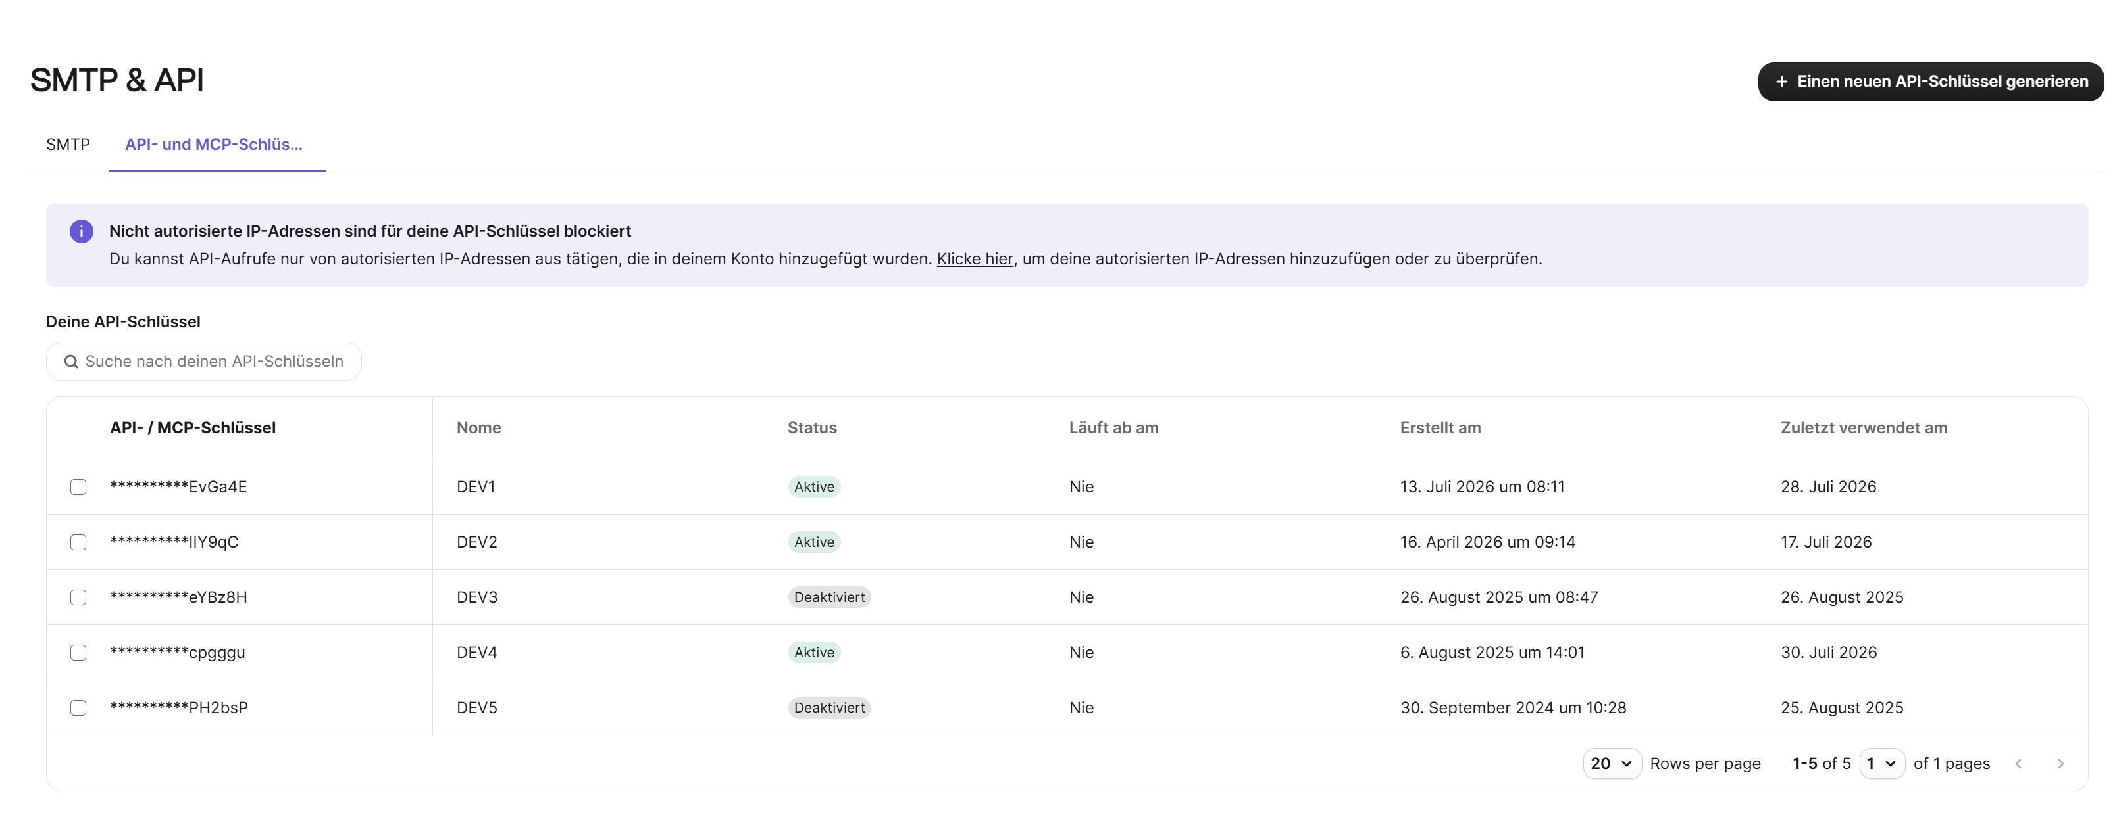The width and height of the screenshot is (2115, 819).
Task: Click the DEV4 name cell
Action: coord(477,653)
